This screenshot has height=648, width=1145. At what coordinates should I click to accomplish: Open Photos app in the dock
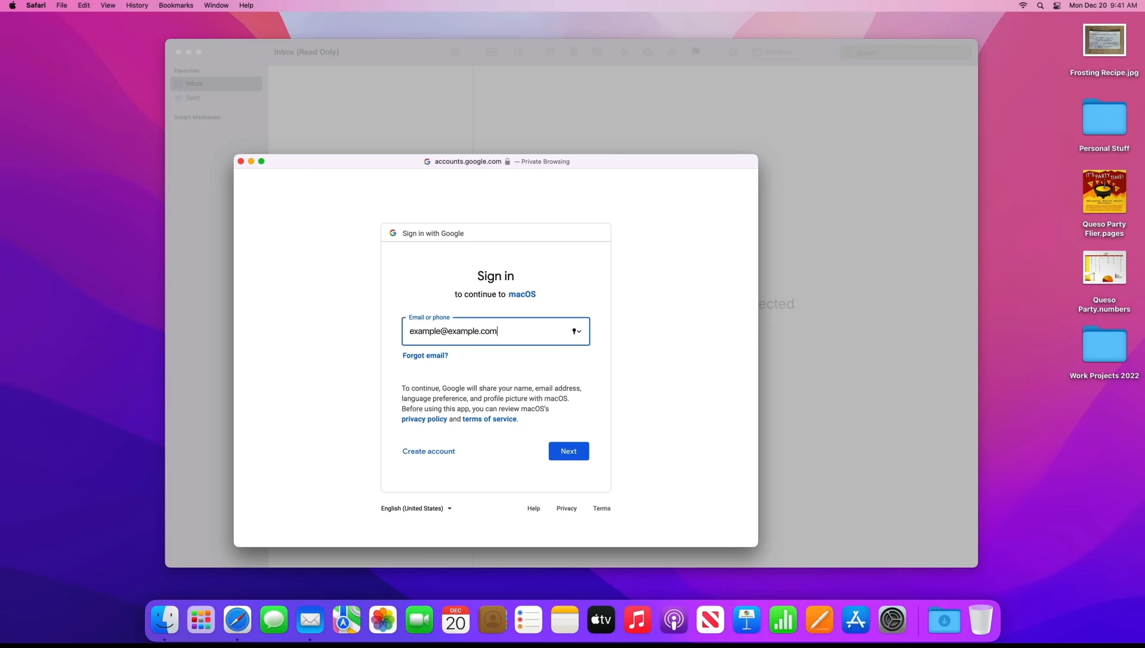pyautogui.click(x=383, y=620)
